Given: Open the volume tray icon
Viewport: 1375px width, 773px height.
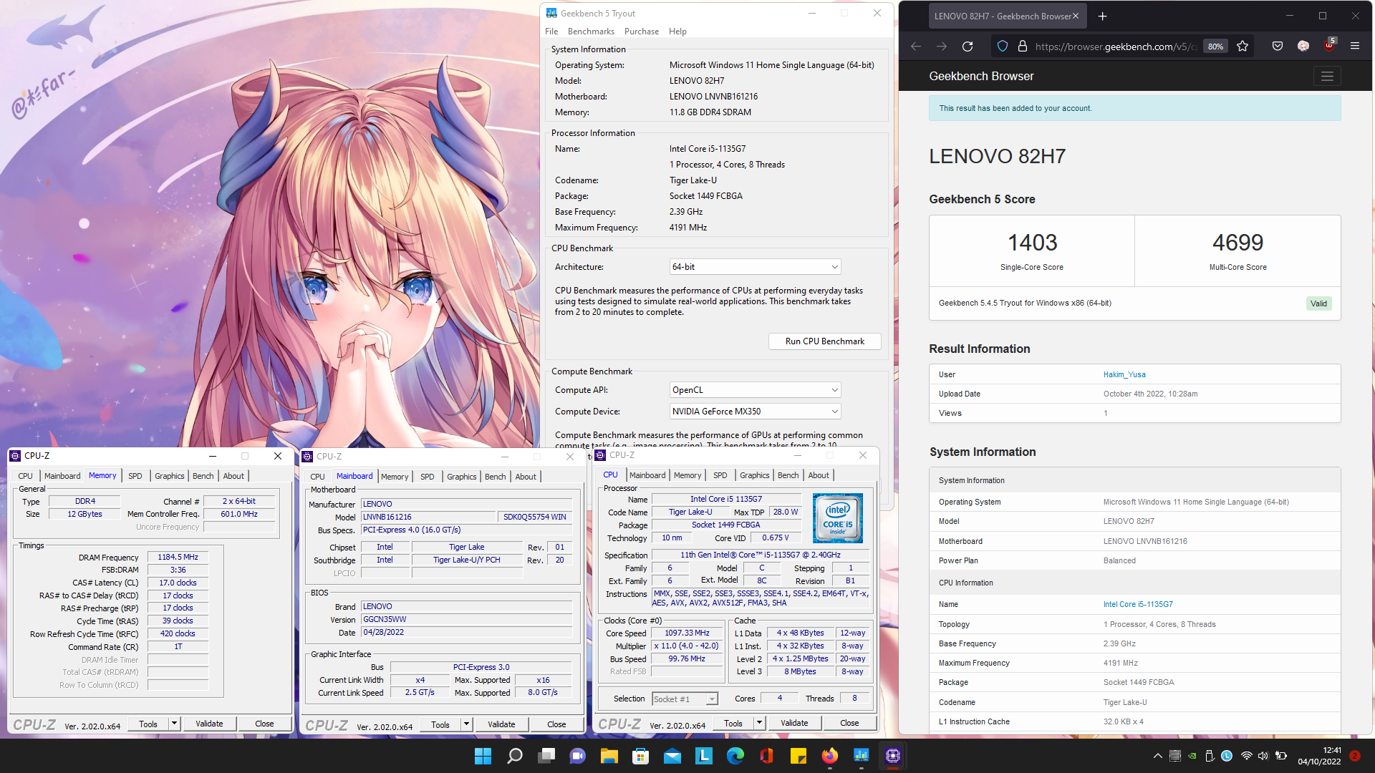Looking at the screenshot, I should coord(1263,756).
